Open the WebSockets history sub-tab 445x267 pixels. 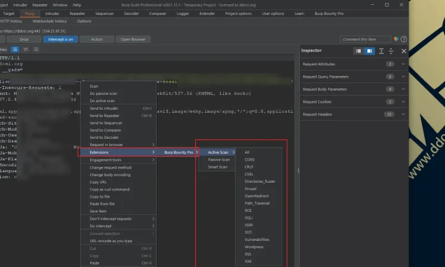tap(49, 21)
